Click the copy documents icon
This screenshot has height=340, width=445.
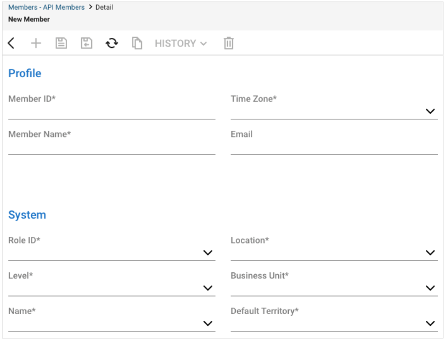click(137, 43)
